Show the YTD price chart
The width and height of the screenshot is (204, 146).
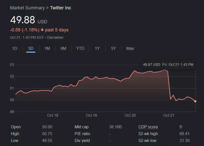tap(80, 48)
